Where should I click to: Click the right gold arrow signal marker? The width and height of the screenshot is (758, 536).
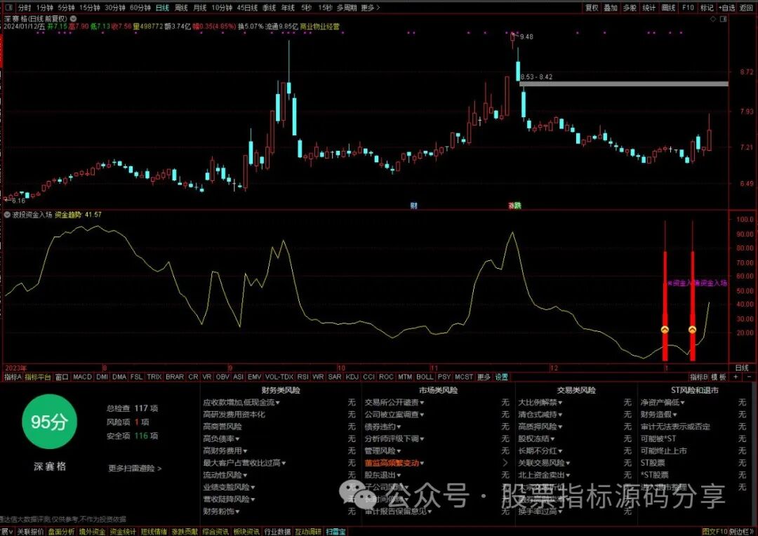(692, 330)
